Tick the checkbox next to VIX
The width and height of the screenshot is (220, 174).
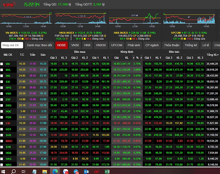(2, 64)
